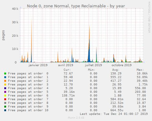Click the 'Min:' column header

pos(92,70)
